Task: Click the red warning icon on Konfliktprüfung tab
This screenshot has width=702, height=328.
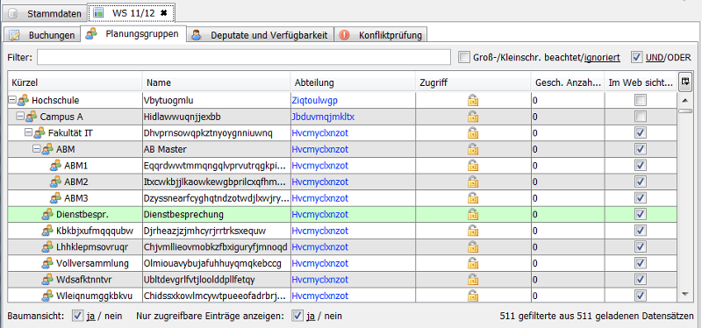Action: pyautogui.click(x=344, y=35)
